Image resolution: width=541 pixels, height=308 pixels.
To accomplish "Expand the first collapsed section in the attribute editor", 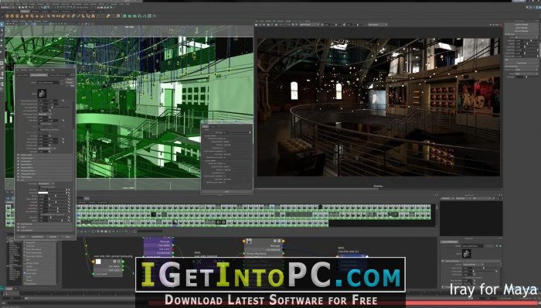I will click(x=45, y=155).
